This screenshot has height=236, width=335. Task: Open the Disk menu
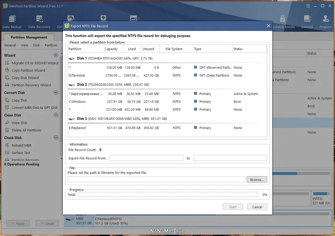(36, 45)
